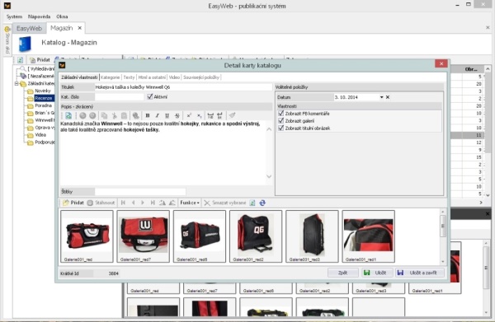Screen dimensions: 495x322
Task: Click Stáhnout in the gallery toolbar
Action: pos(101,203)
